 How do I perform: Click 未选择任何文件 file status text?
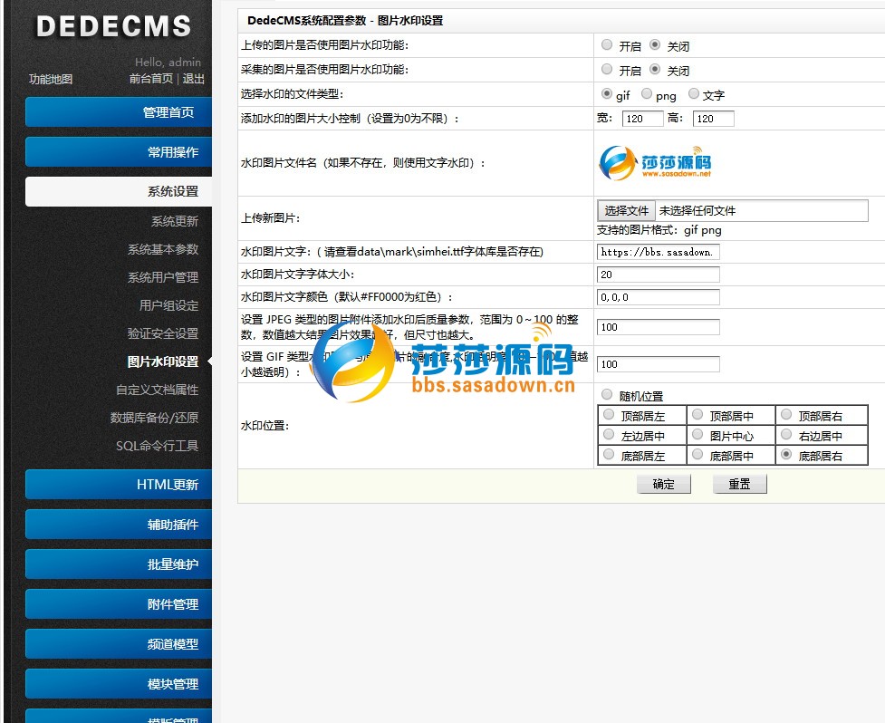point(697,210)
